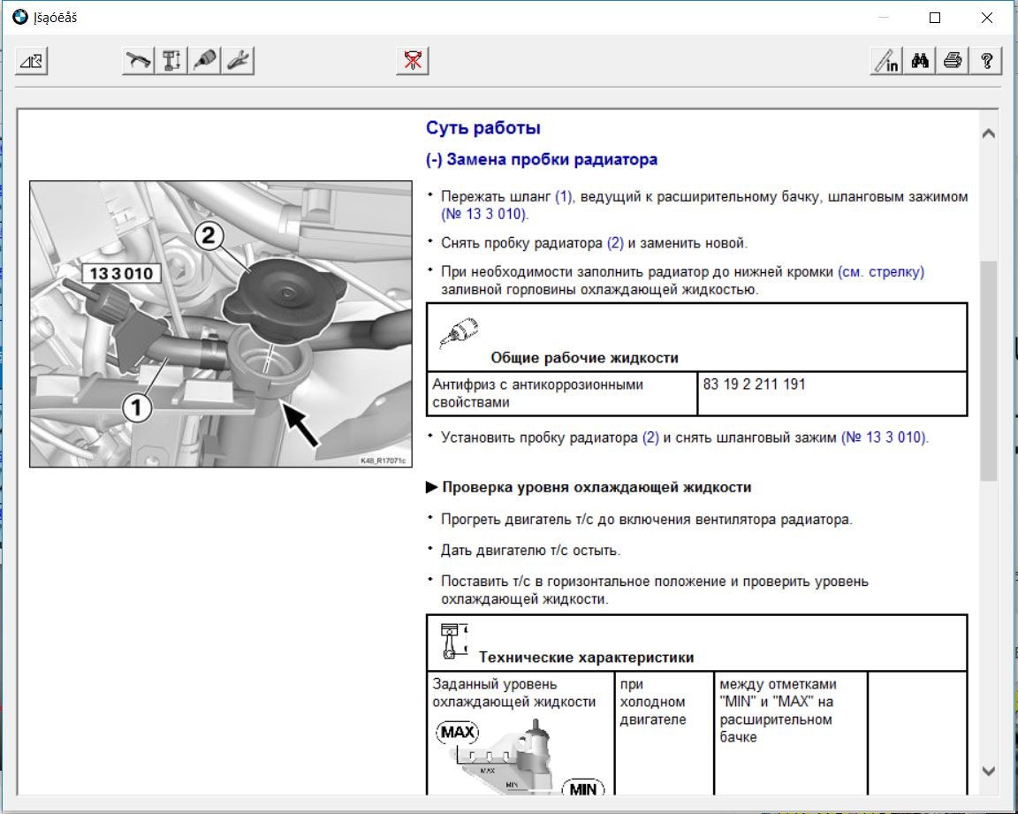This screenshot has height=814, width=1018.
Task: Click the '(1)' hose reference link
Action: click(564, 196)
